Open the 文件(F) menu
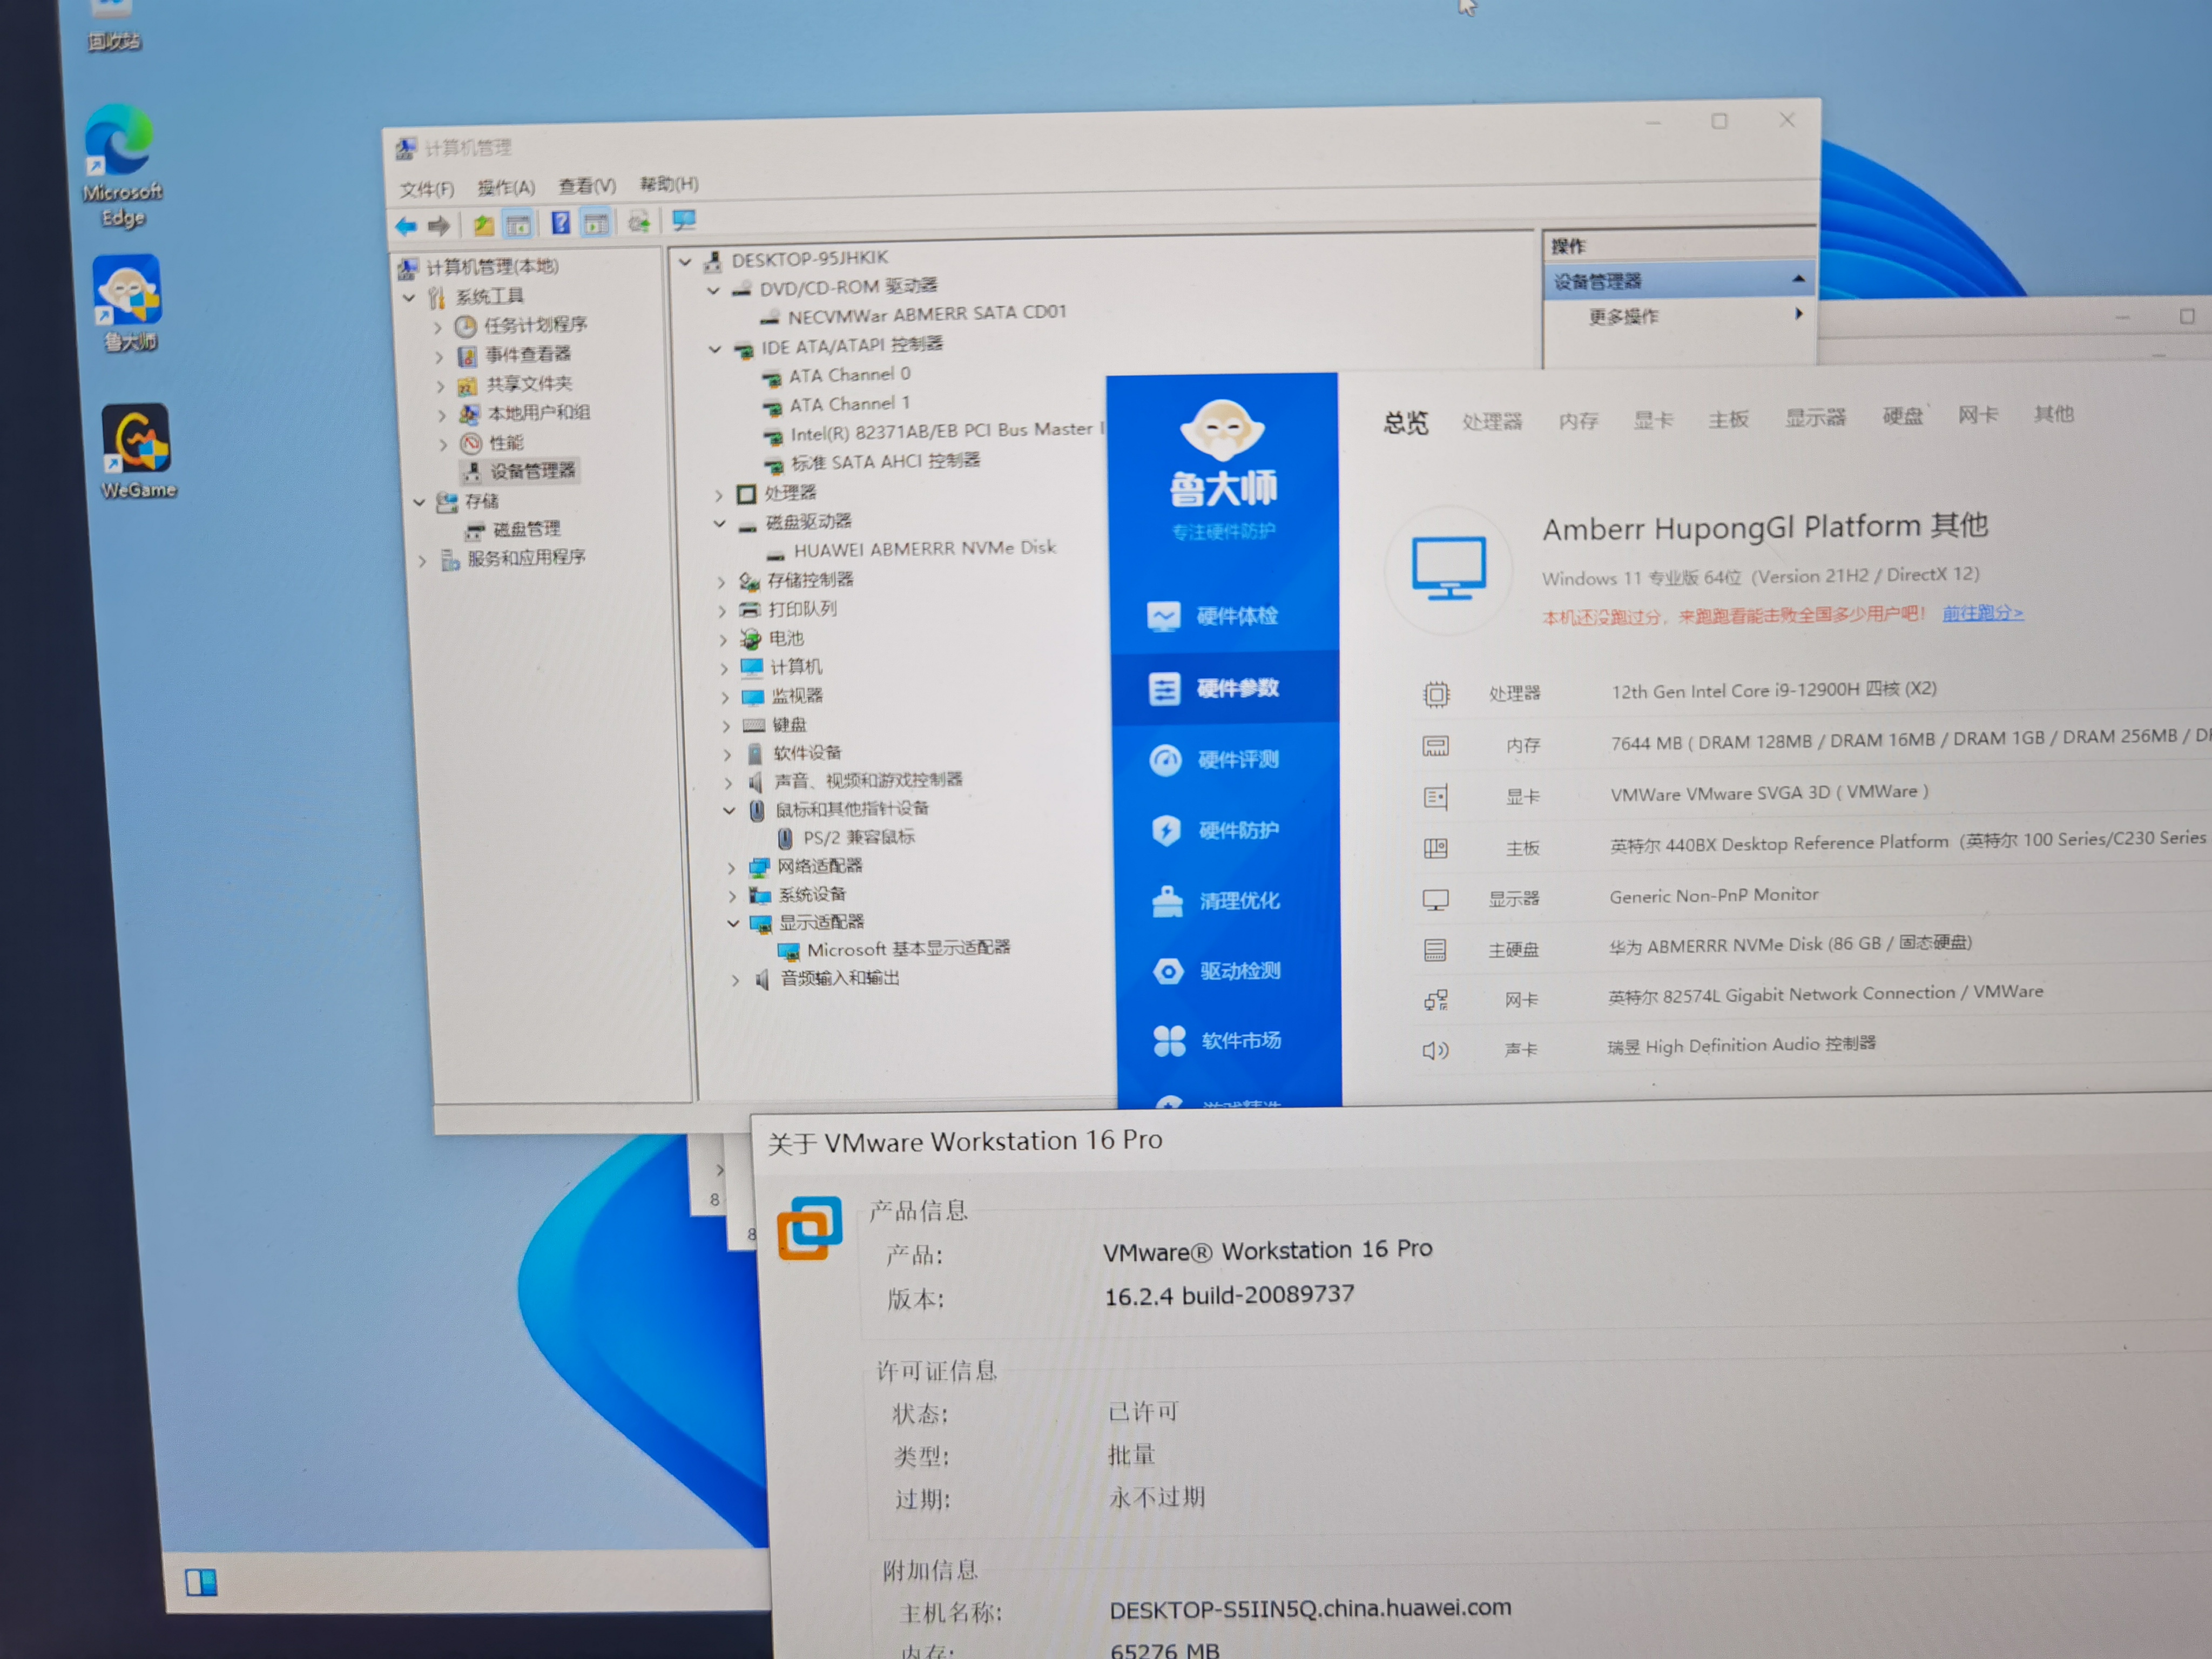 click(427, 189)
